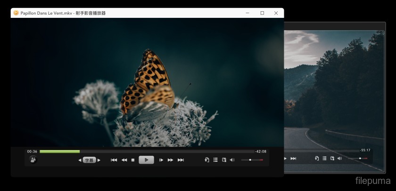This screenshot has height=191, width=396.
Task: Click the capture icon beside the playlist icon
Action: [x=224, y=160]
